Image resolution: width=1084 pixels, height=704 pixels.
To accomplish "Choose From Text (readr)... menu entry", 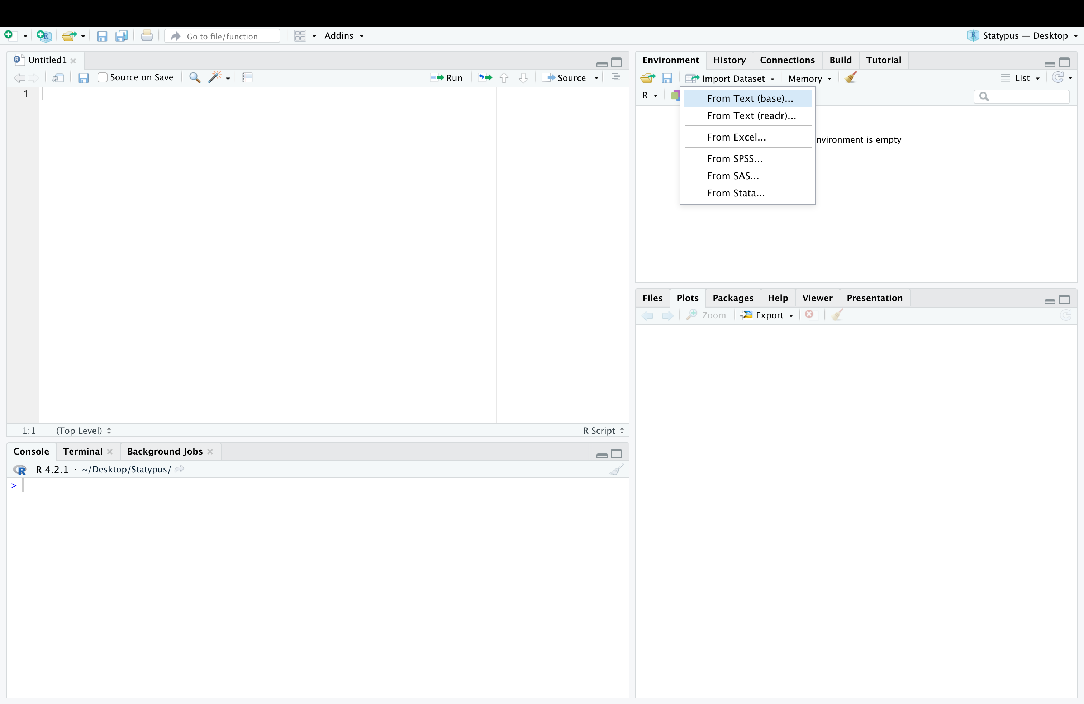I will pyautogui.click(x=748, y=116).
